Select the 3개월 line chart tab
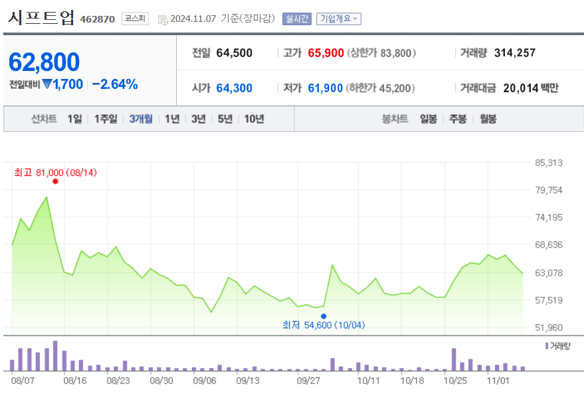 [x=141, y=119]
